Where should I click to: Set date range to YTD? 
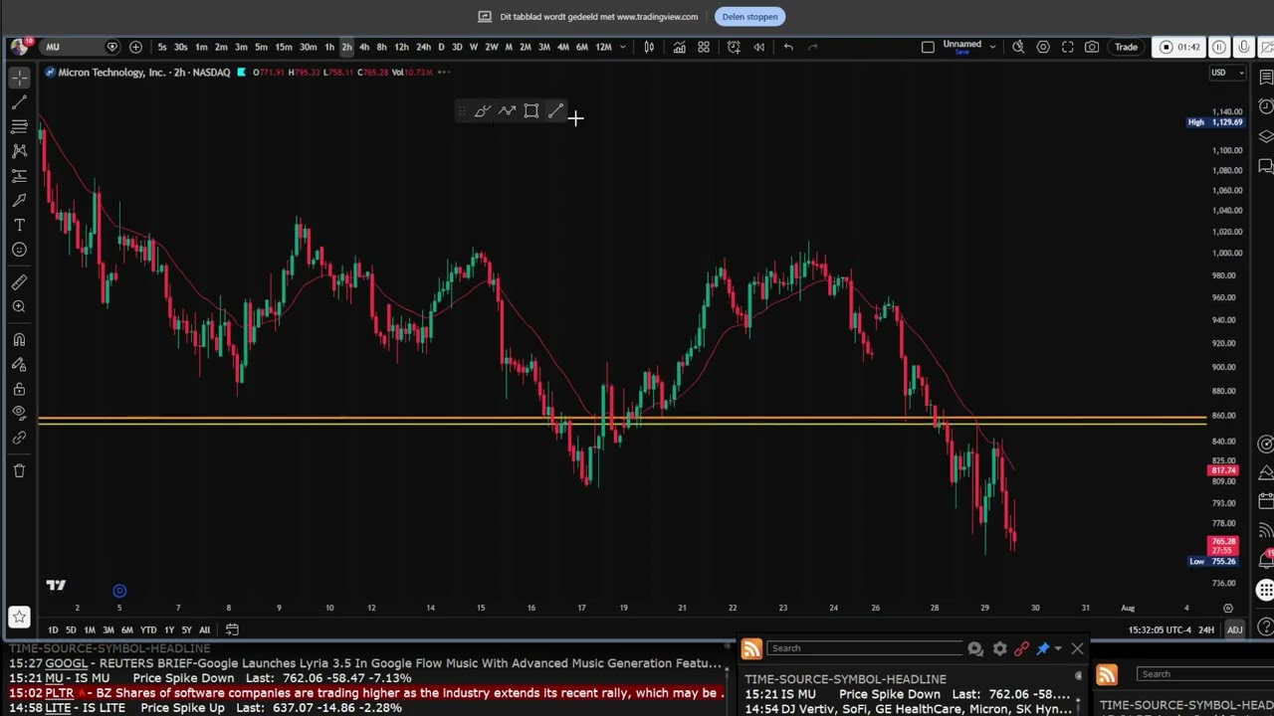(x=148, y=629)
